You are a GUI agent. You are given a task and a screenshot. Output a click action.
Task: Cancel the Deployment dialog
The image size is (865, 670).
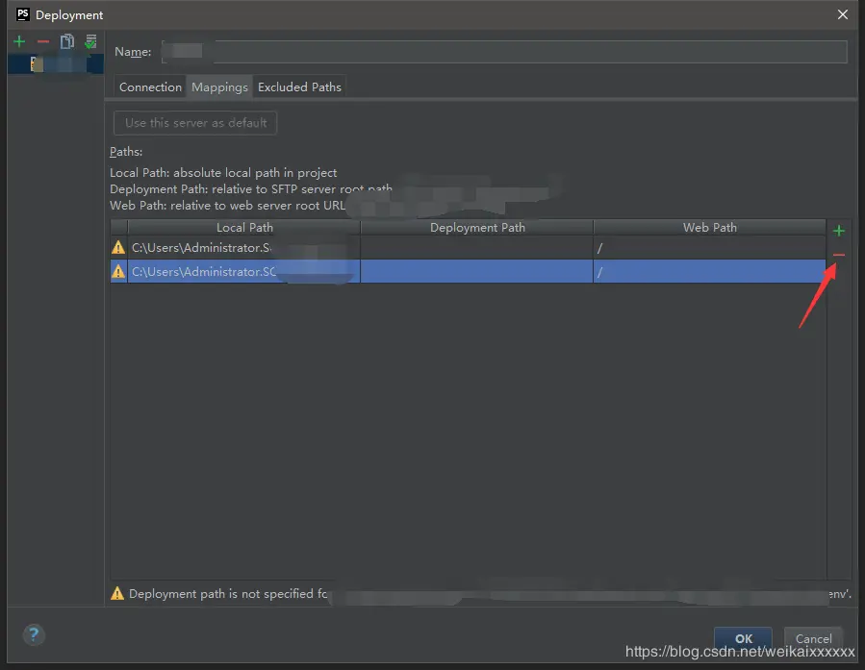pyautogui.click(x=813, y=638)
